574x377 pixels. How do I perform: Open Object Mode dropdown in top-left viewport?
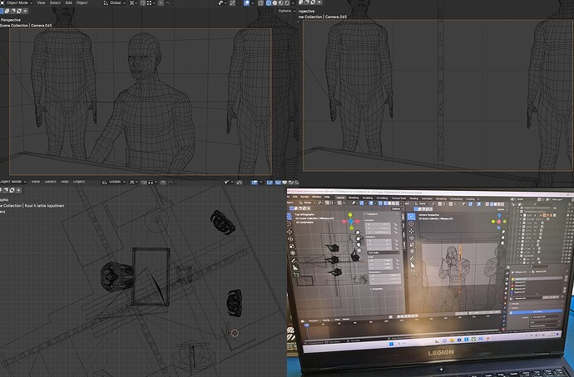click(x=17, y=2)
